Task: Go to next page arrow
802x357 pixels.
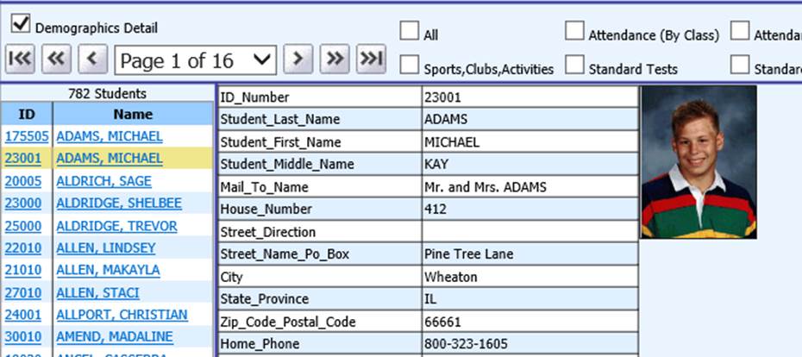Action: [298, 60]
